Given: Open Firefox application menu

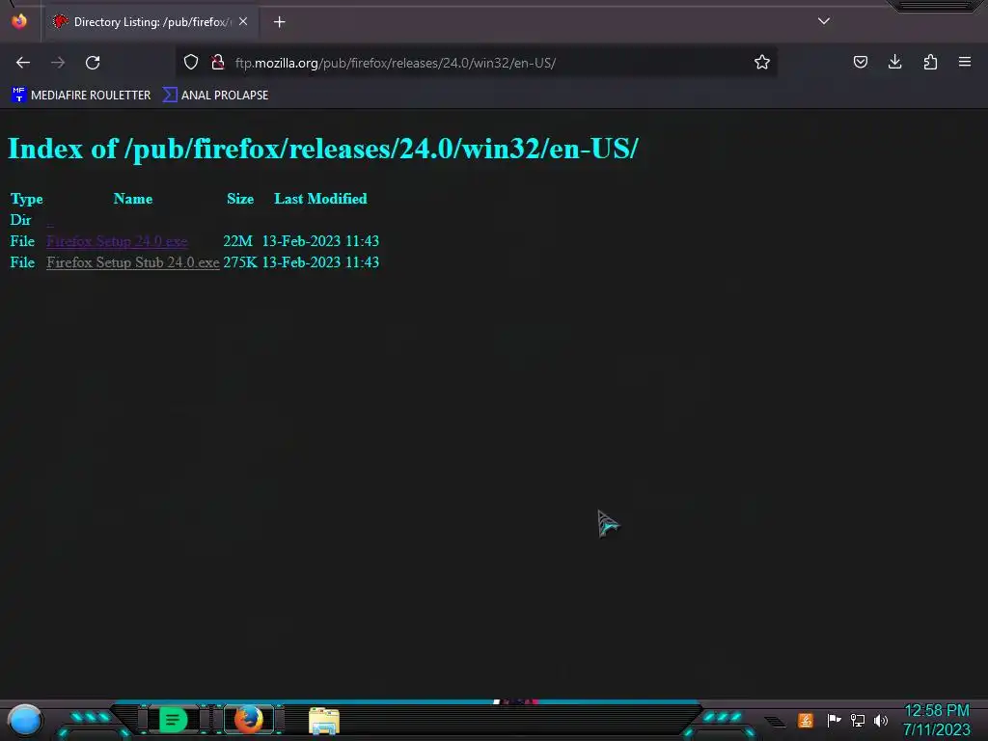Looking at the screenshot, I should [x=965, y=62].
